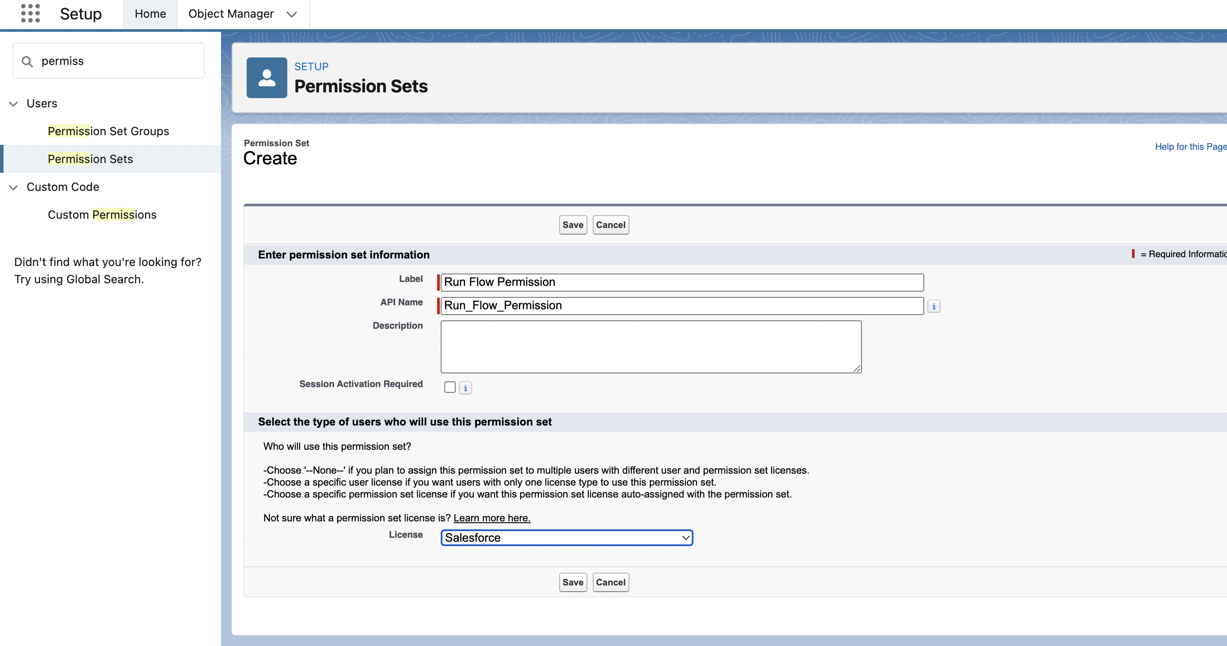Open the App Launcher dots icon

(30, 13)
